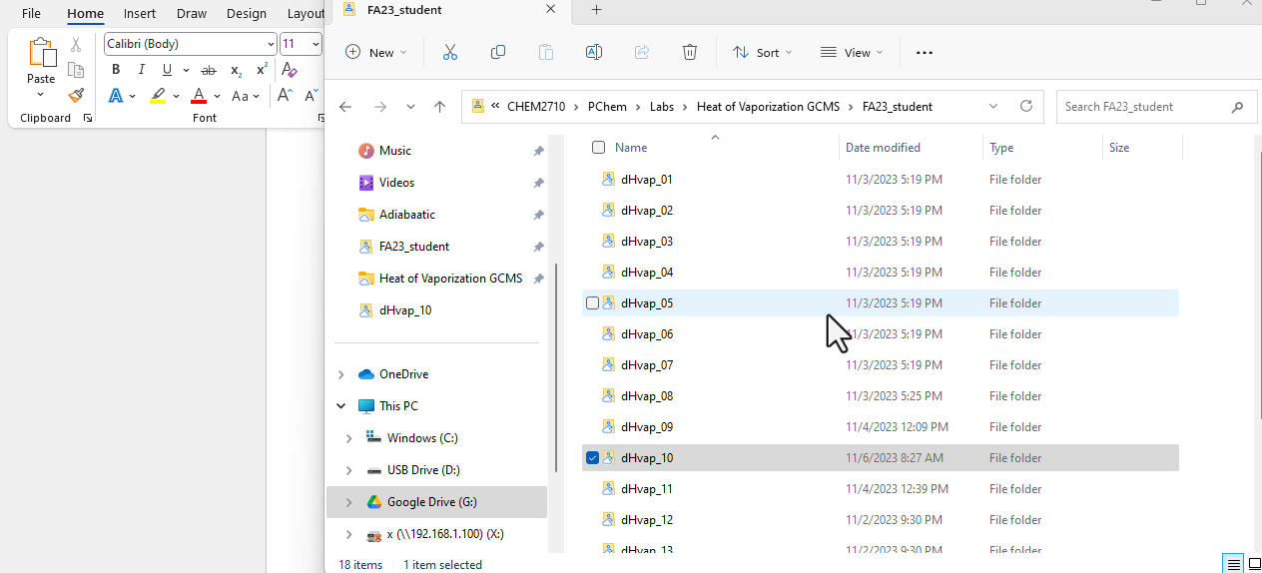Click the Refresh button beside address bar
This screenshot has height=573, width=1262.
pyautogui.click(x=1025, y=106)
